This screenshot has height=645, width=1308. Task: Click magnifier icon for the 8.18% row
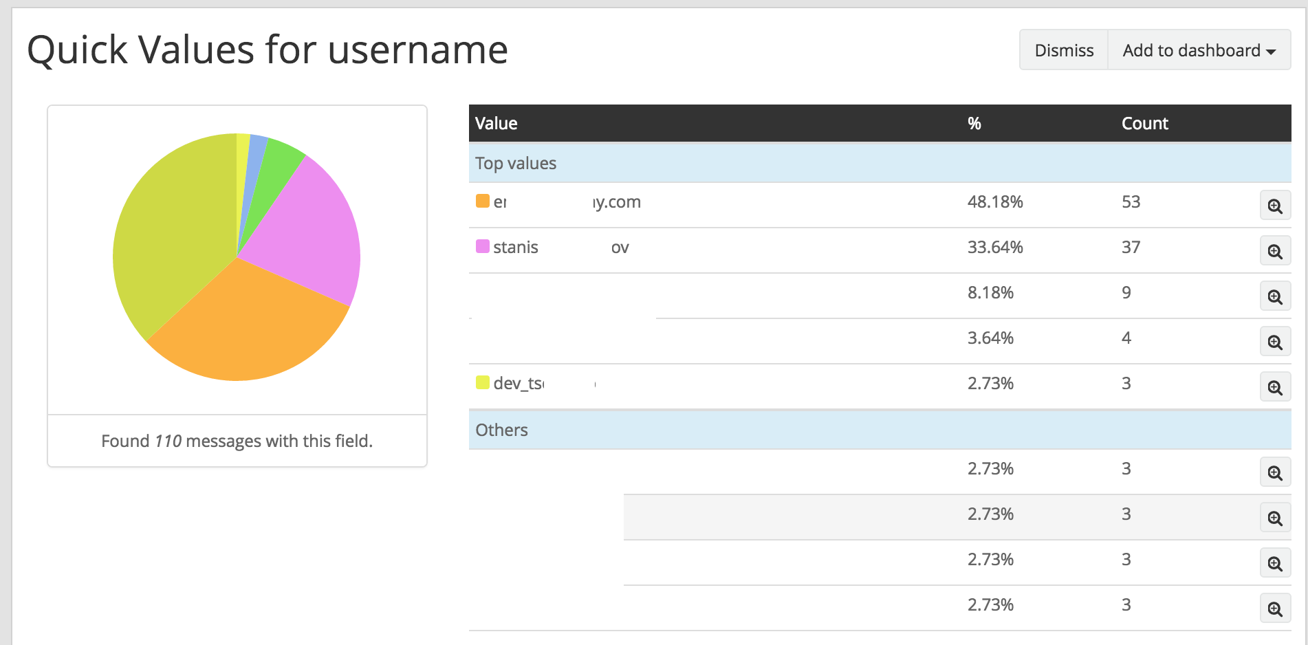click(x=1275, y=296)
